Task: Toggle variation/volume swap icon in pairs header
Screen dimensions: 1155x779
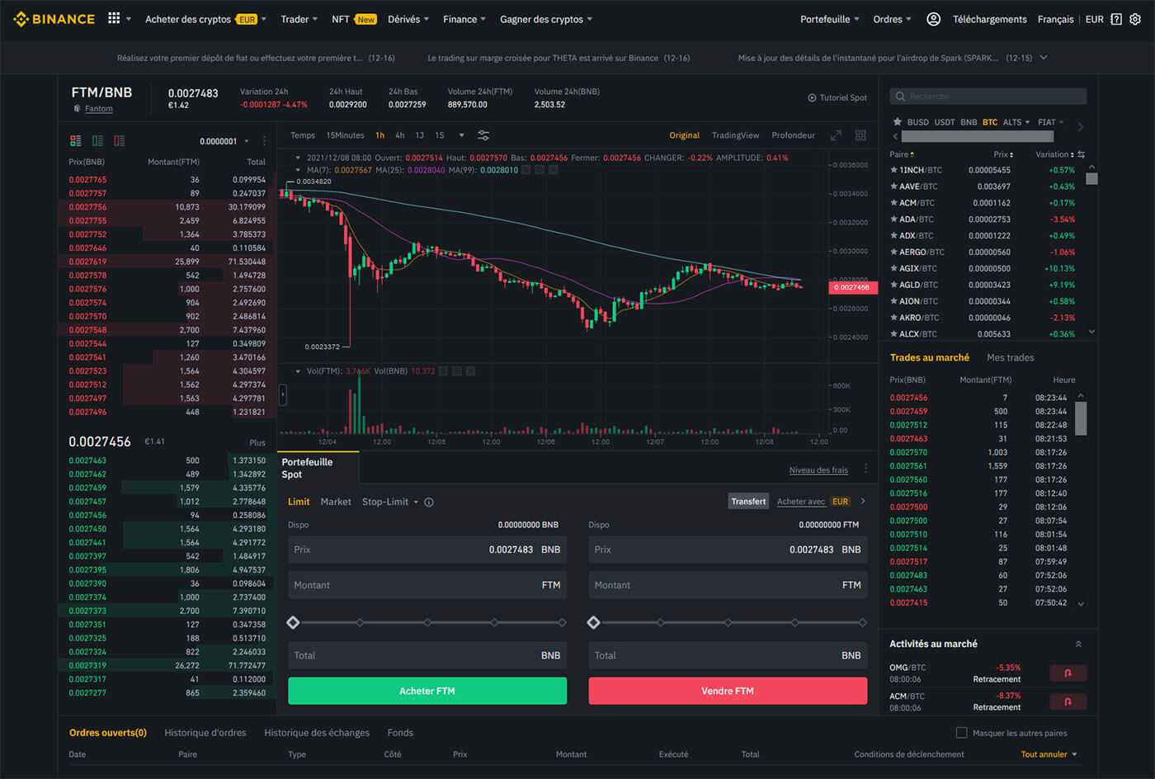Action: [x=1081, y=154]
